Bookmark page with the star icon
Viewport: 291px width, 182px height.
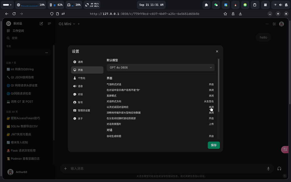tap(225, 14)
